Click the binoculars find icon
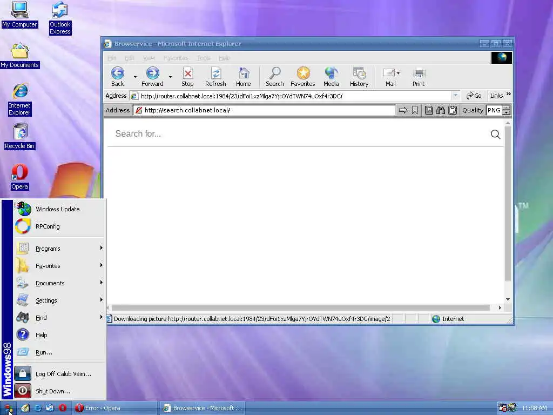 point(441,110)
